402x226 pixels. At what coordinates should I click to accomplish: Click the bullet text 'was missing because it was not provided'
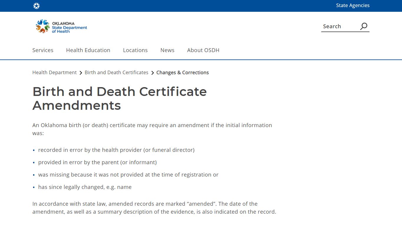coord(128,175)
